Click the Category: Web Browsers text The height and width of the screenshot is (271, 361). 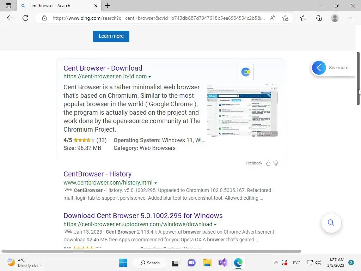coord(145,148)
